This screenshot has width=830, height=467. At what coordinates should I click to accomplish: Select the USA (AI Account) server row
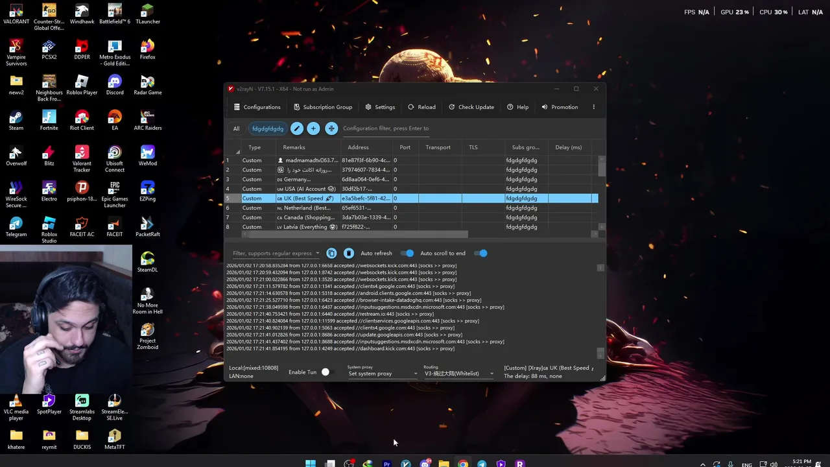[x=411, y=189]
